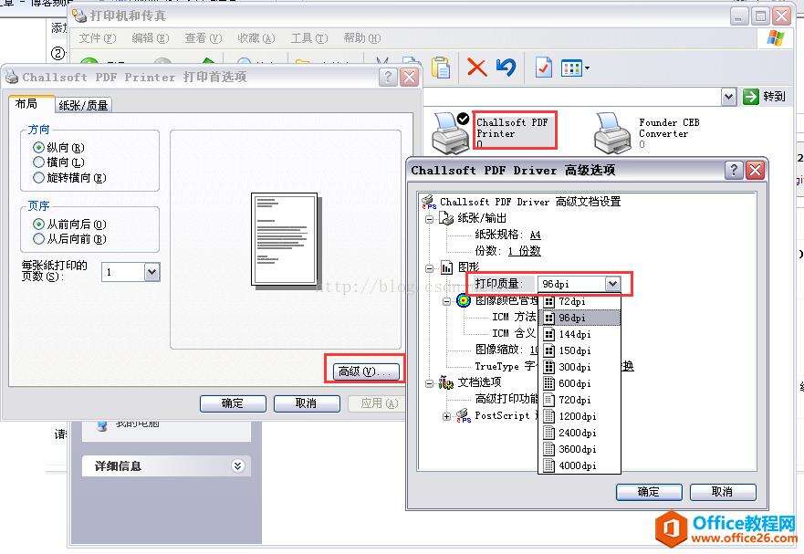Choose 72dpi from print quality list
Image resolution: width=804 pixels, height=554 pixels.
click(579, 301)
